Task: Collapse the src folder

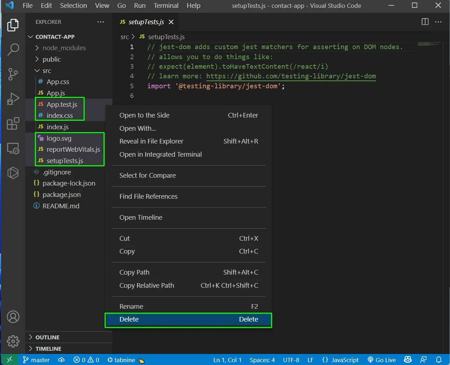Action: pos(46,71)
